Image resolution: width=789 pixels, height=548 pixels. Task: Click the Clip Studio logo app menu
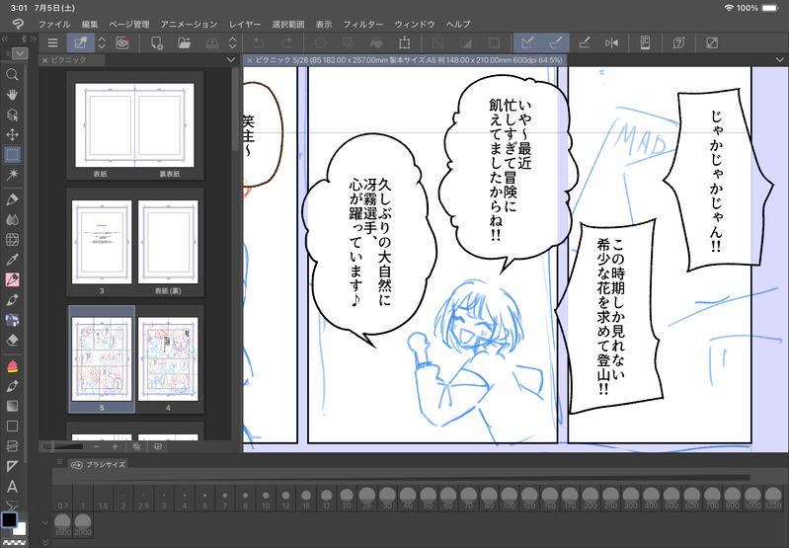click(x=18, y=24)
